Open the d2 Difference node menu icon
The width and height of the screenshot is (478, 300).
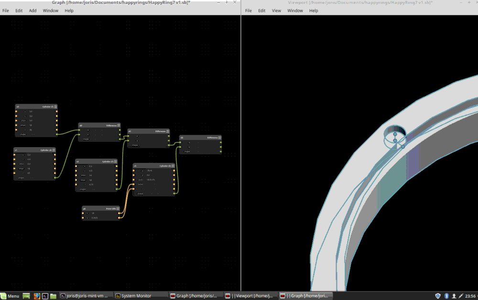(219, 138)
